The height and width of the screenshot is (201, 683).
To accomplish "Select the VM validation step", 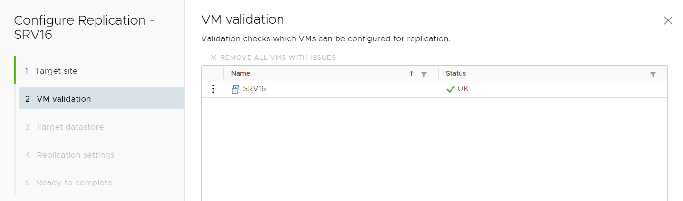I will pyautogui.click(x=64, y=99).
